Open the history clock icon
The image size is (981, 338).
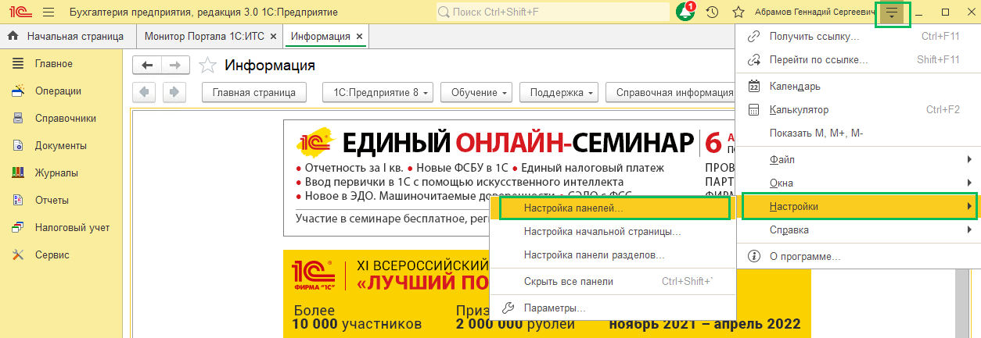pos(712,12)
